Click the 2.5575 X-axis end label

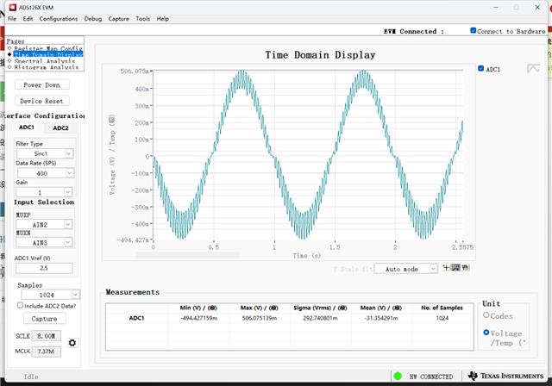pos(462,247)
